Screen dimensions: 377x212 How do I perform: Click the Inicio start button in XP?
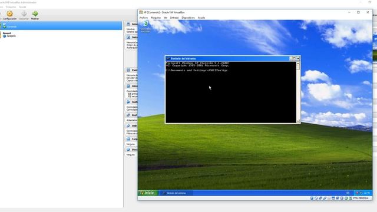(x=148, y=193)
